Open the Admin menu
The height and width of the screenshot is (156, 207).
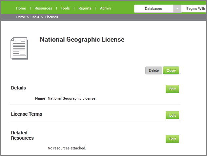point(105,8)
